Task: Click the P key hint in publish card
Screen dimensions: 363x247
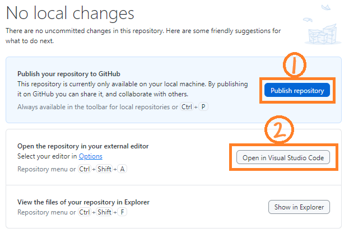Action: [203, 107]
